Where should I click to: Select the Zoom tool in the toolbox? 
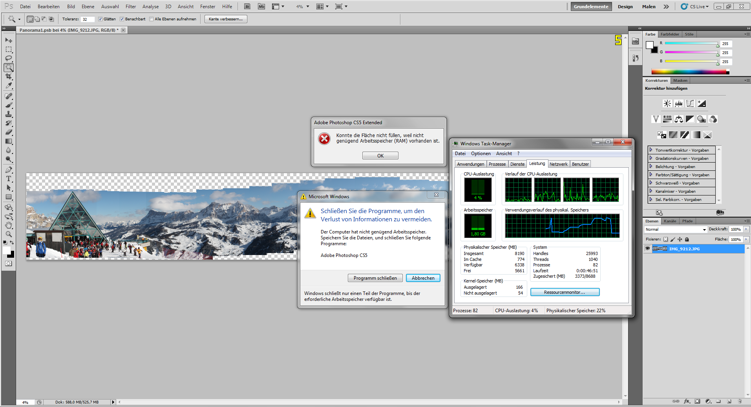[8, 234]
